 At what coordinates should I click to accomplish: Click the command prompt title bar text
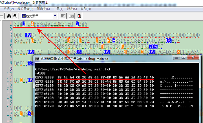74,59
